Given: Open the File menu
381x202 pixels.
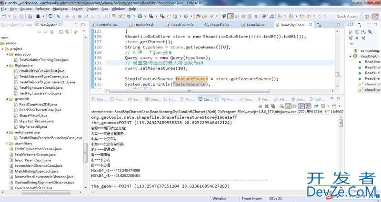Looking at the screenshot, I should tap(4, 9).
